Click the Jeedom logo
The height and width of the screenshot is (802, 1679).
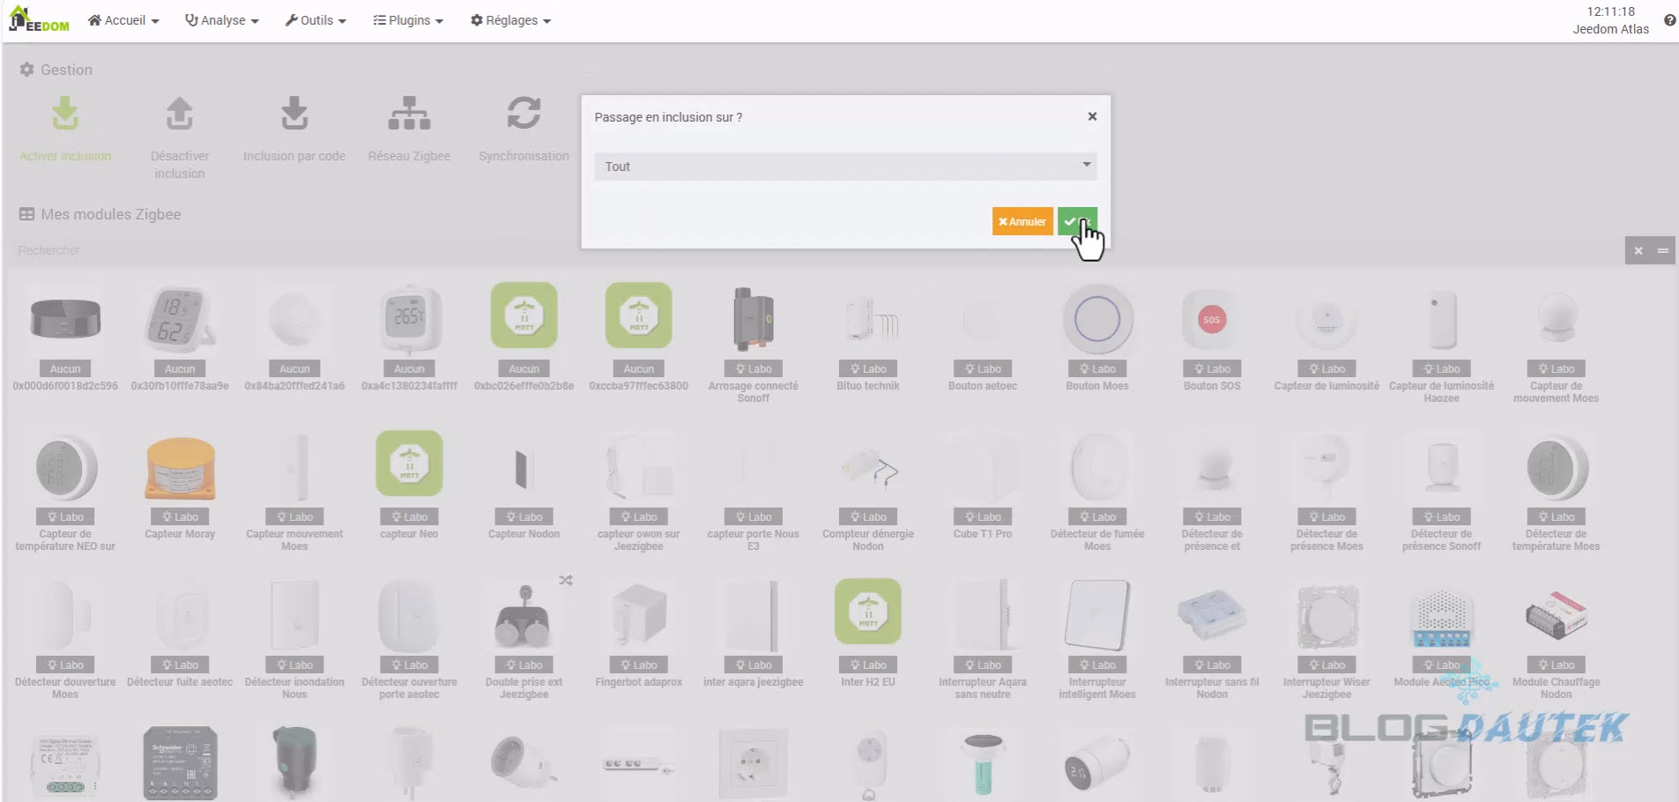pyautogui.click(x=39, y=19)
